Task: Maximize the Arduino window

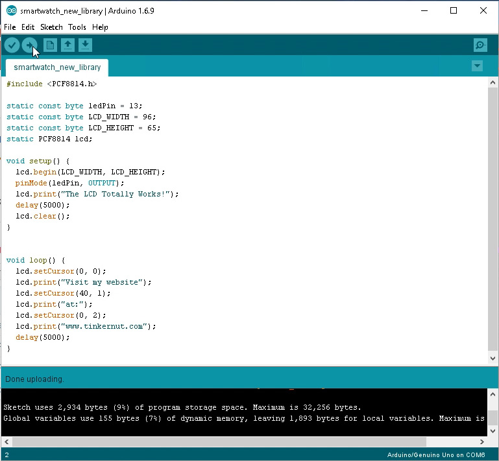Action: pos(454,10)
